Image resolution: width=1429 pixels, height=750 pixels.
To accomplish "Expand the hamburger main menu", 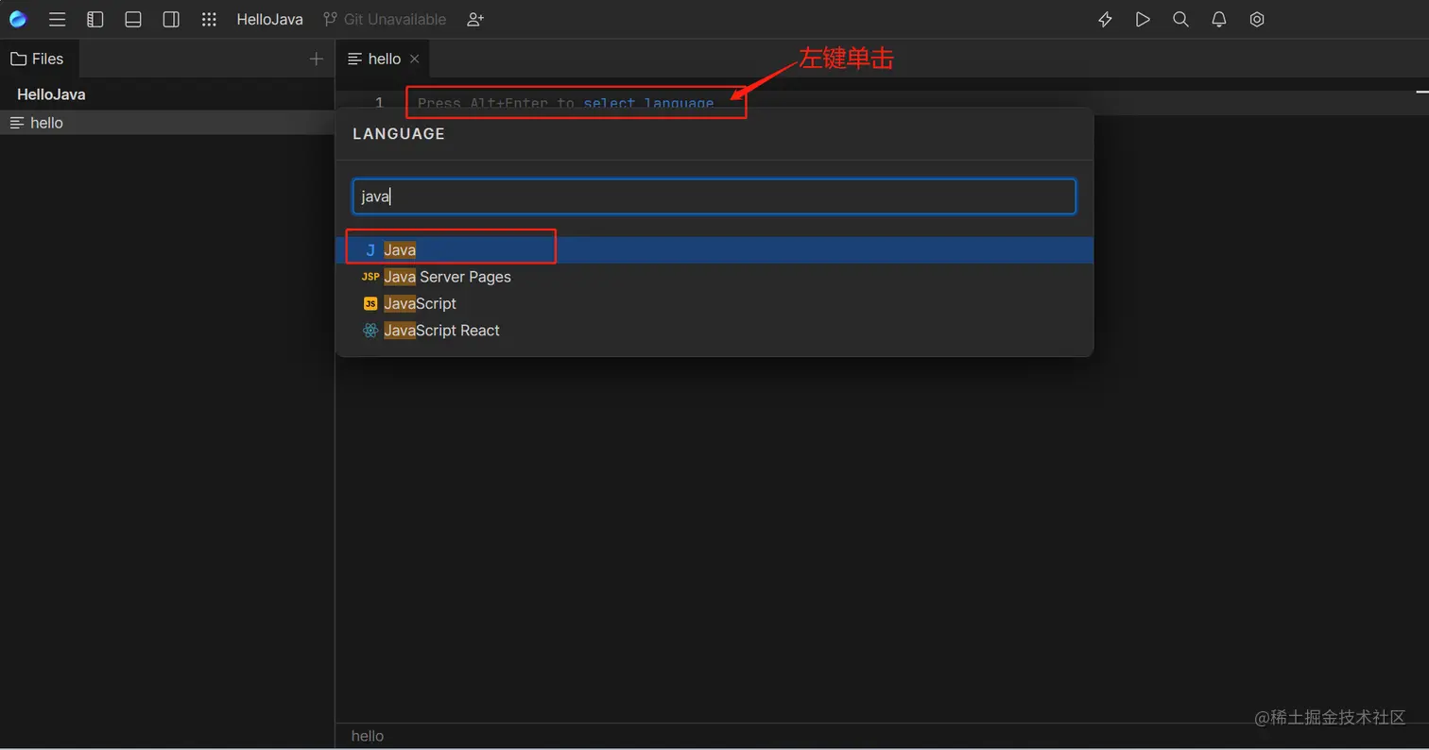I will (x=57, y=19).
